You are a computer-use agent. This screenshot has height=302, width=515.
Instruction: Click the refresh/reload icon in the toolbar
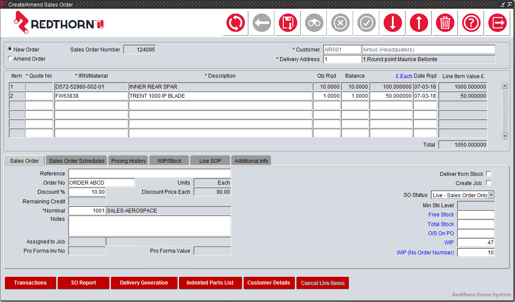tap(235, 23)
